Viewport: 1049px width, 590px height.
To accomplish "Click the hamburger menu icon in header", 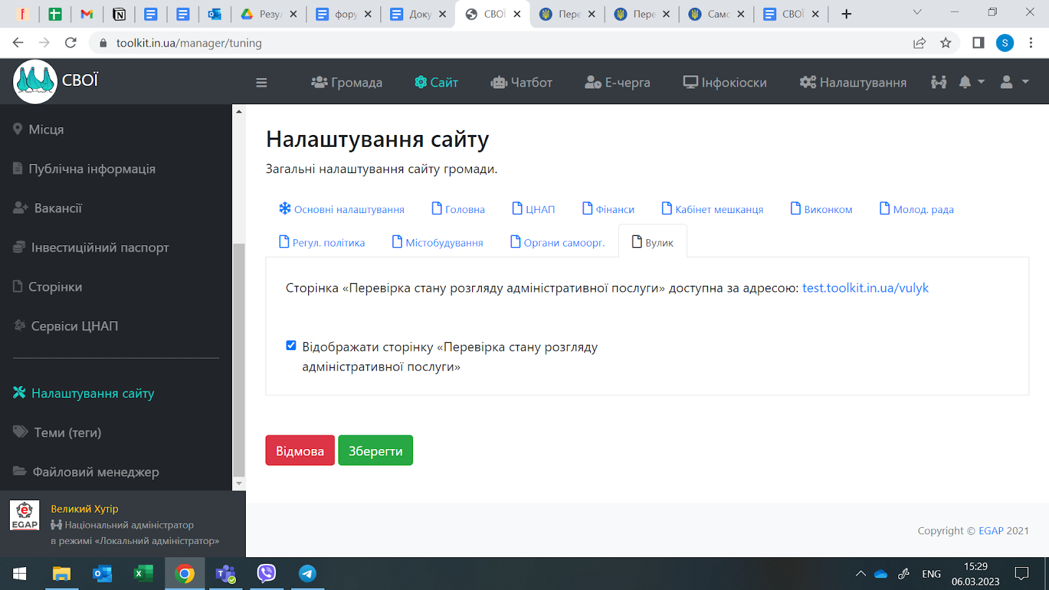I will click(262, 83).
